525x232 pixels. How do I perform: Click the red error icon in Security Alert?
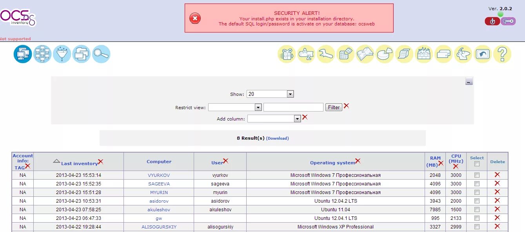(x=195, y=18)
